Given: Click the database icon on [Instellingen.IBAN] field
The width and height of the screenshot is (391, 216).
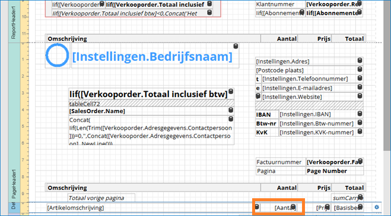Looking at the screenshot, I should click(x=360, y=114).
